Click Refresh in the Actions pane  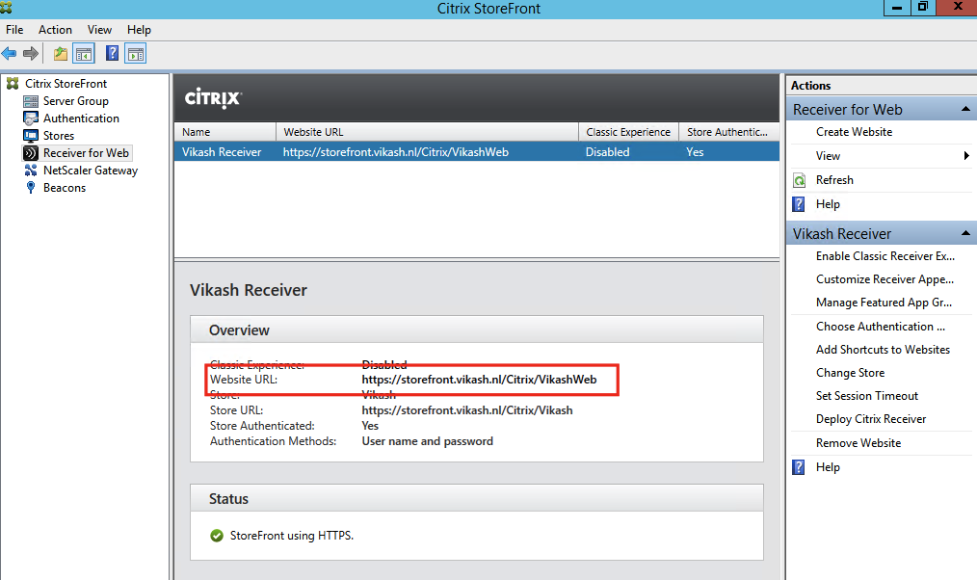click(x=834, y=180)
